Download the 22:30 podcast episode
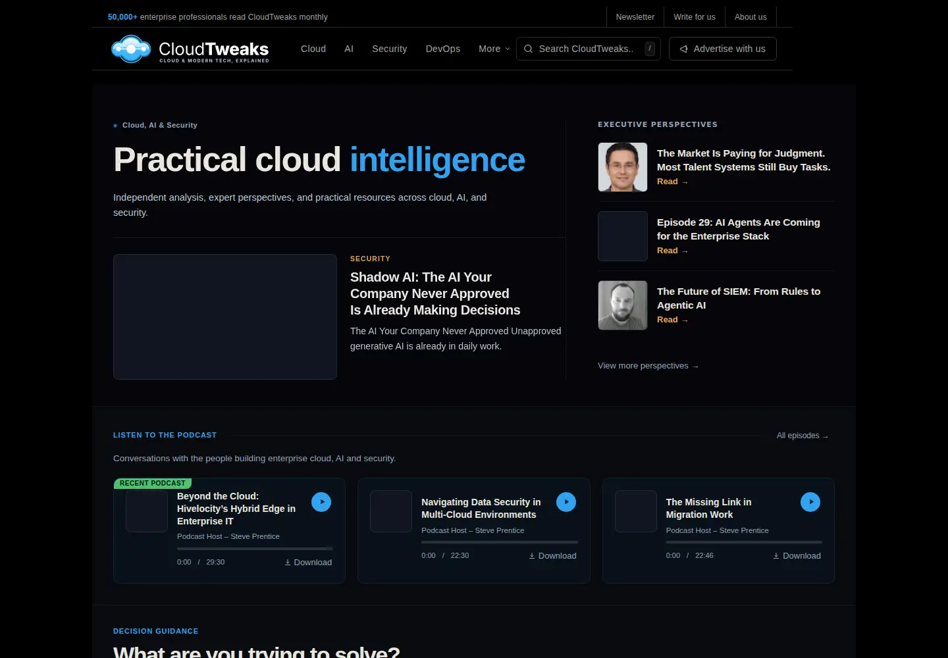The width and height of the screenshot is (948, 658). point(552,556)
